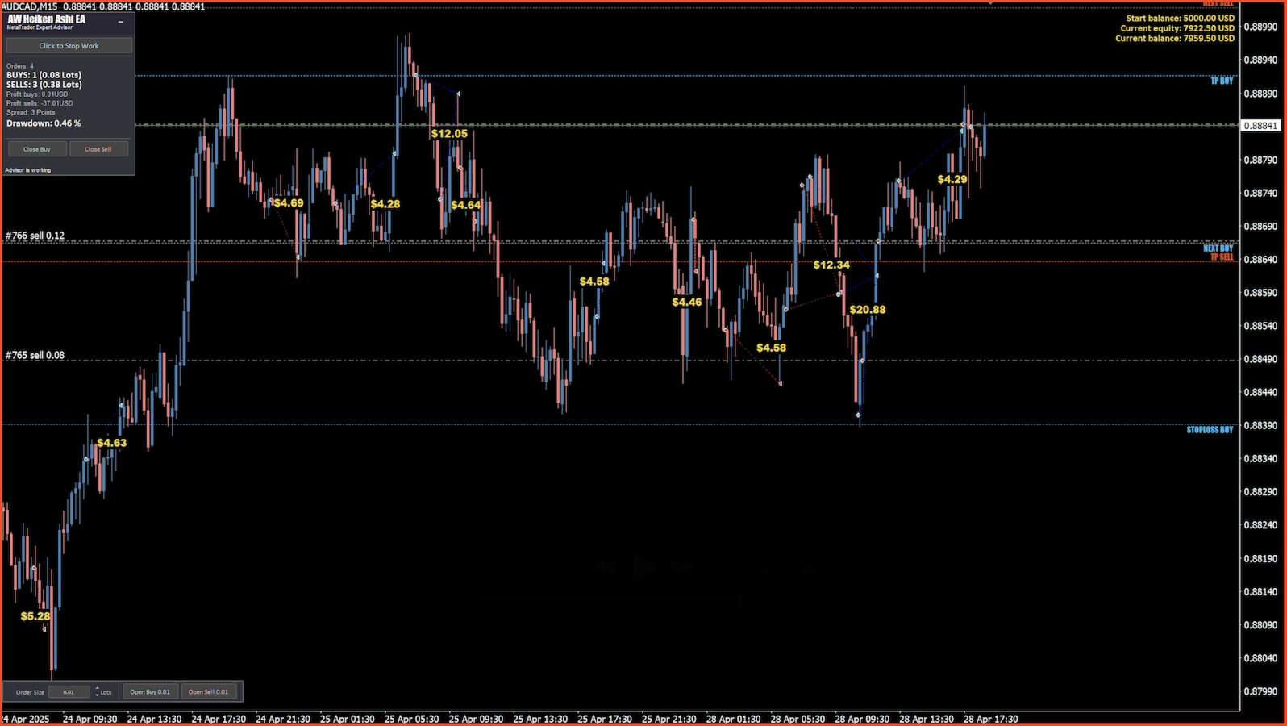Image resolution: width=1287 pixels, height=726 pixels.
Task: Focus the Order Size input field
Action: (x=69, y=692)
